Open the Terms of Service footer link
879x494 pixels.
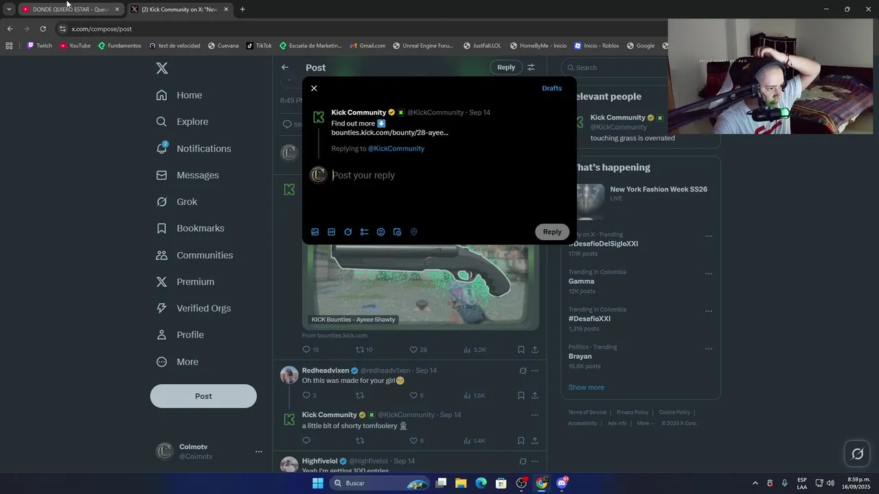pos(587,412)
